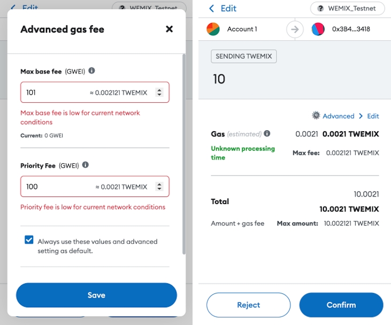The height and width of the screenshot is (325, 391).
Task: Click the dialog's vertical scrollbar
Action: click(184, 154)
